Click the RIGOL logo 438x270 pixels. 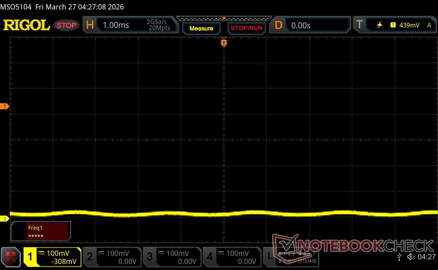coord(27,25)
